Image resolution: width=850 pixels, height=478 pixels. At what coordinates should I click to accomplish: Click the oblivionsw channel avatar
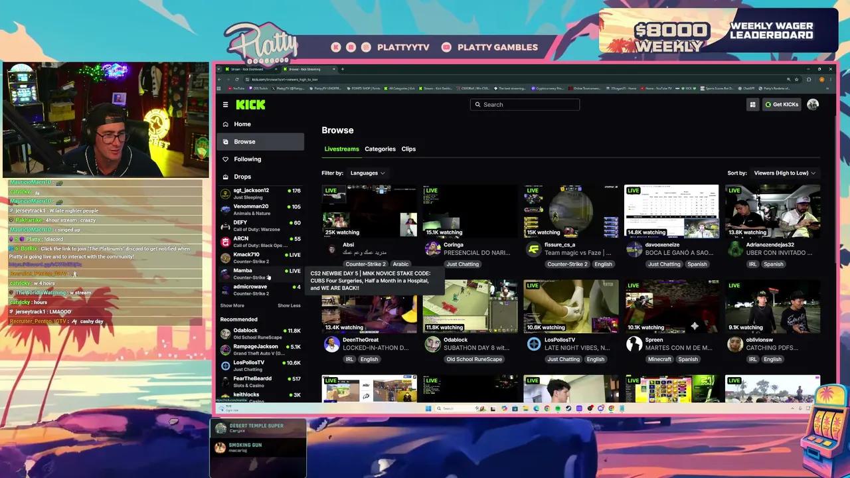click(735, 344)
